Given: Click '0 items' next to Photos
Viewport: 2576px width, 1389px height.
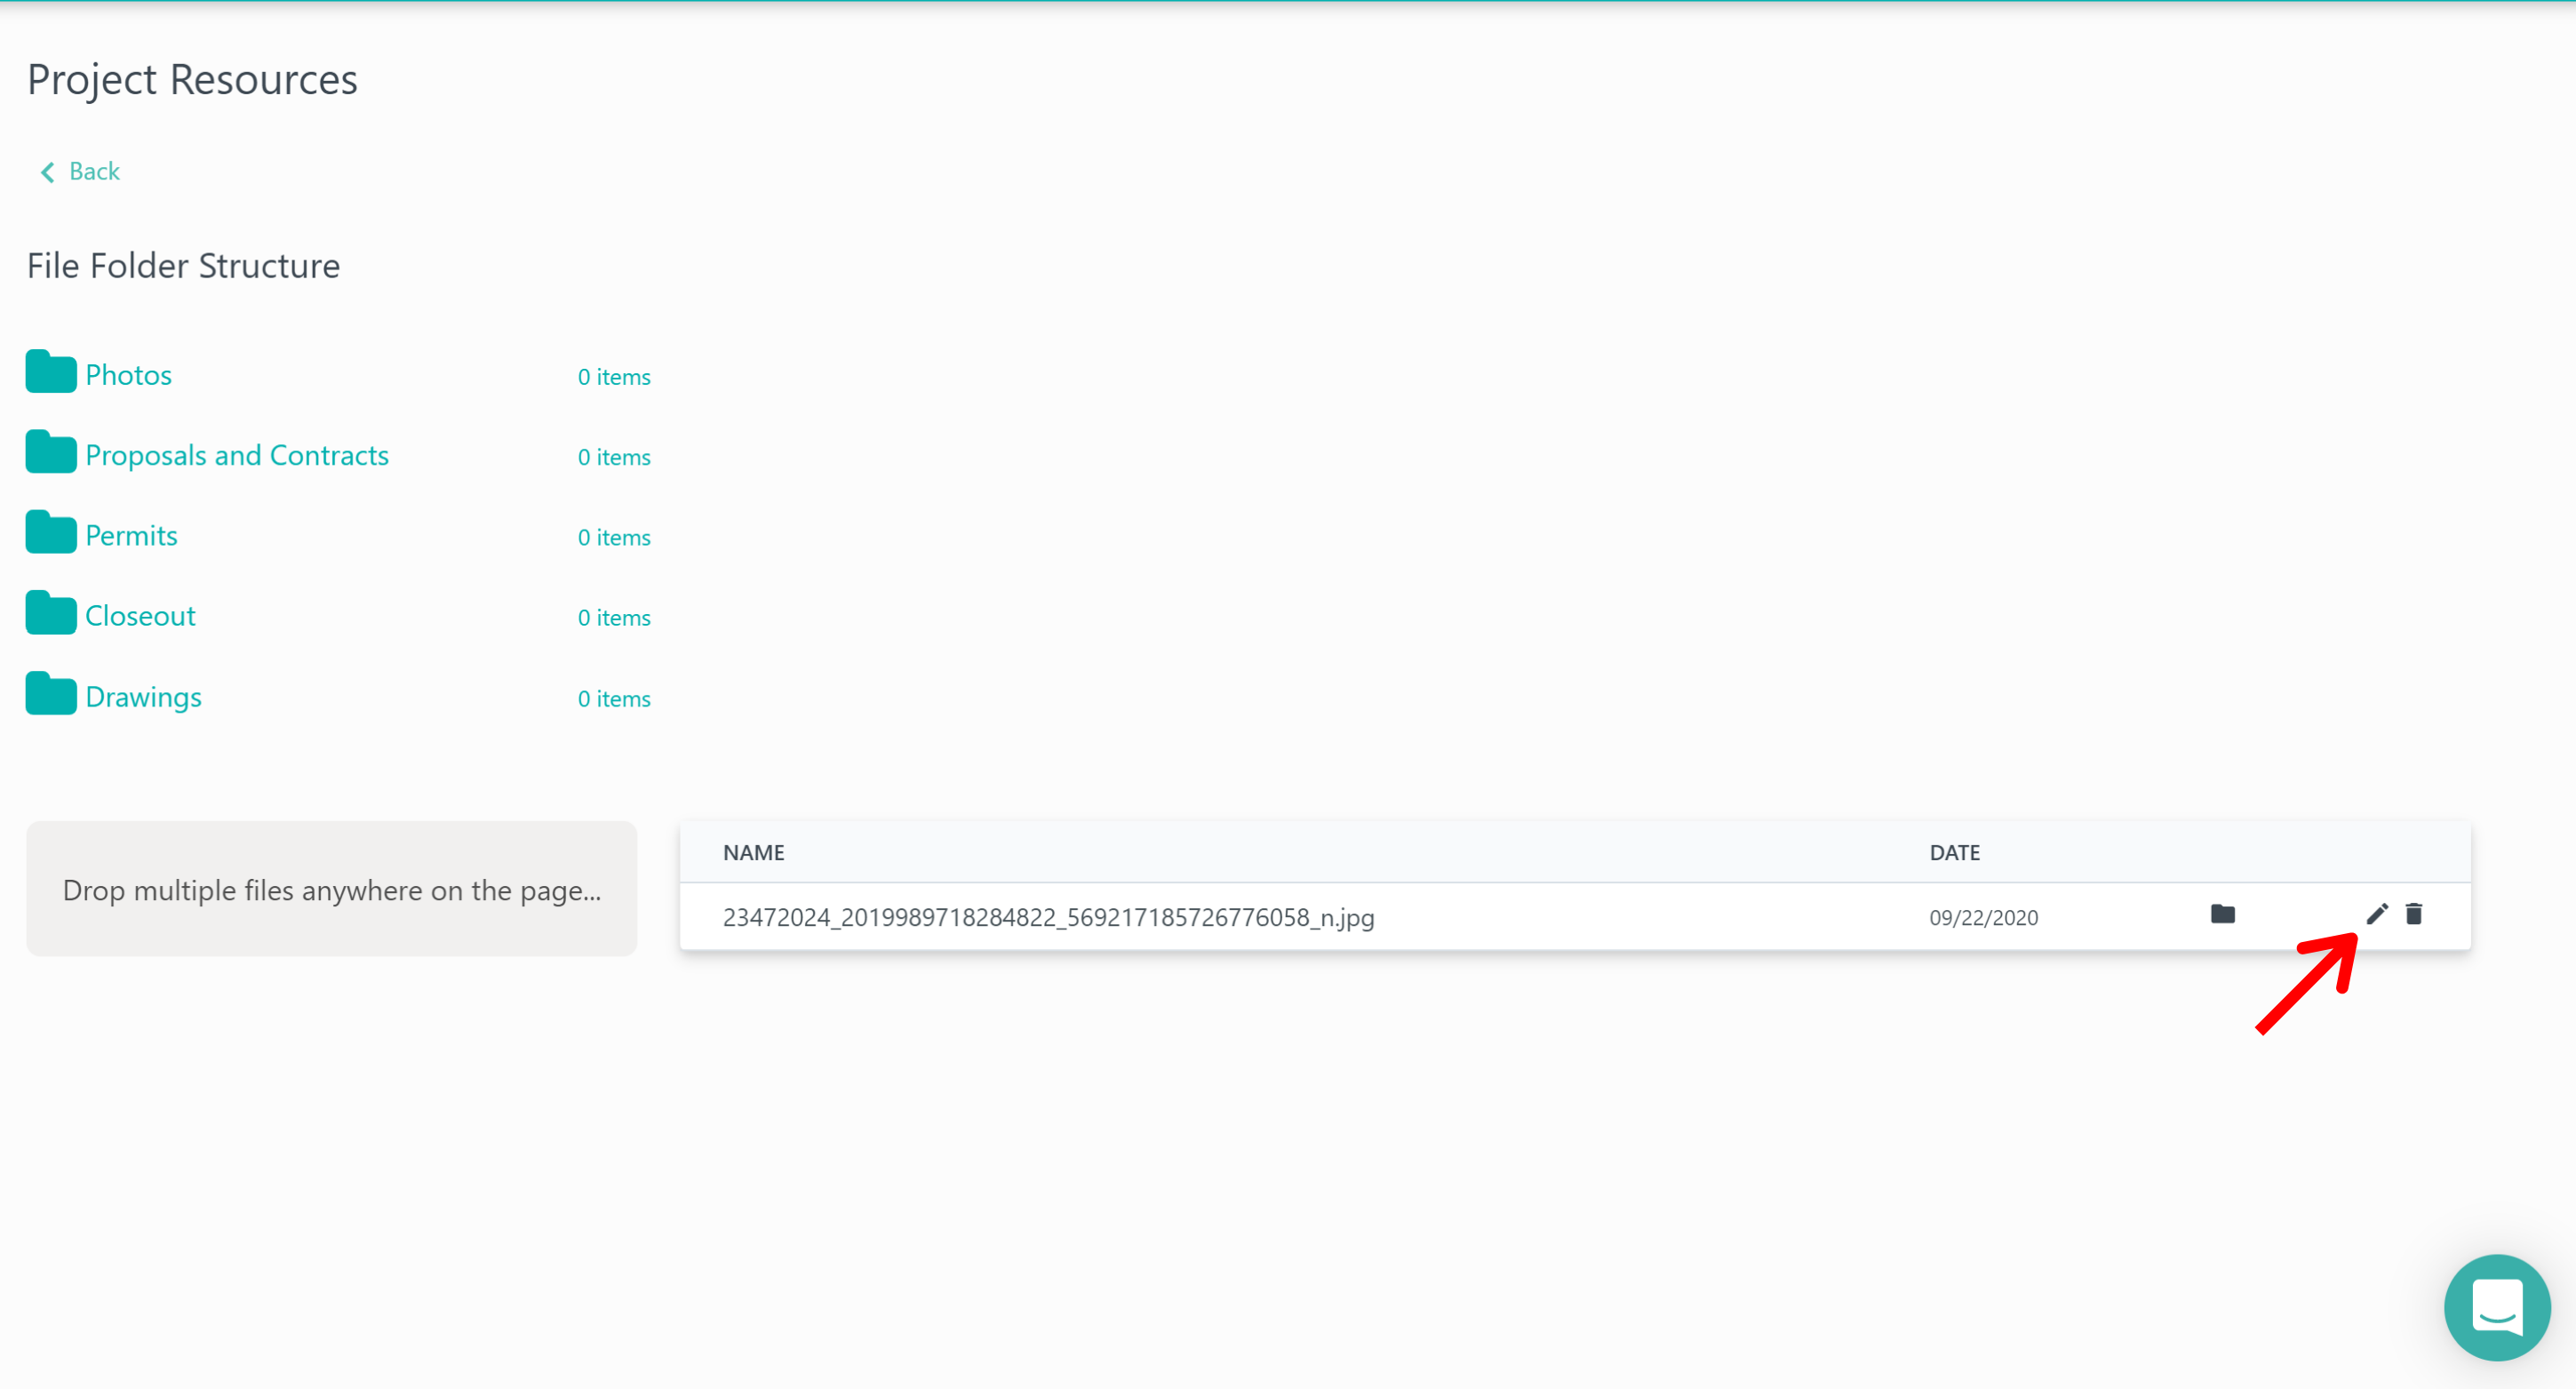Looking at the screenshot, I should [614, 377].
